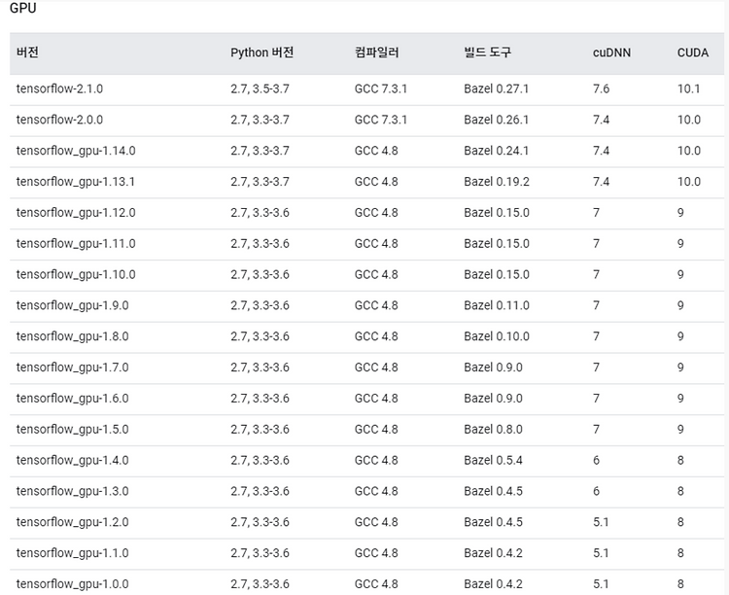Click the tensorflow_gpu-1.0.0 entry
Screen dimensions: 729x595
72,584
